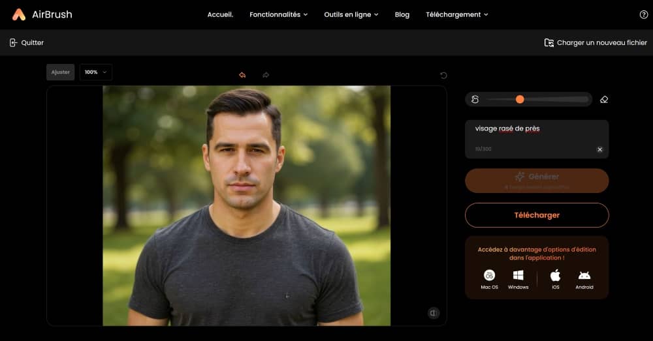Click the AirBrush logo
The image size is (653, 341).
[42, 14]
